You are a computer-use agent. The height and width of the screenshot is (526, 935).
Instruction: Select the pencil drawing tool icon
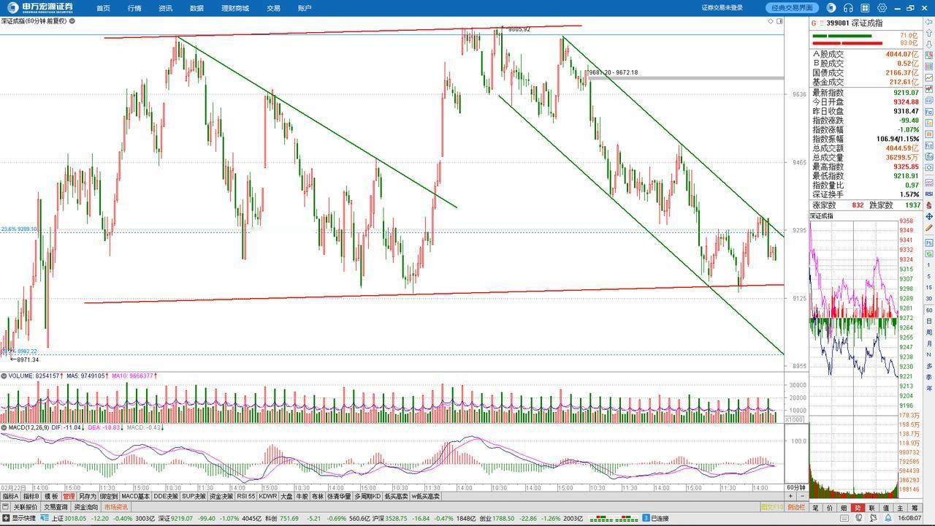point(929,229)
